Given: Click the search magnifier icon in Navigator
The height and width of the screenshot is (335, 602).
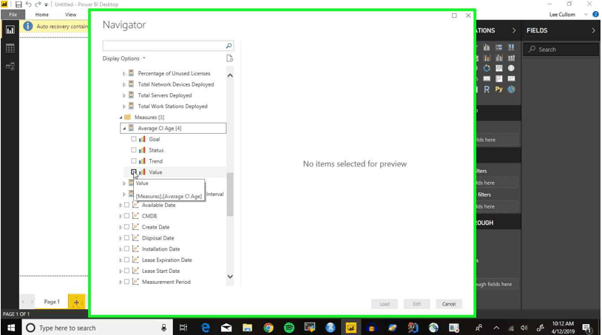Looking at the screenshot, I should click(x=229, y=46).
